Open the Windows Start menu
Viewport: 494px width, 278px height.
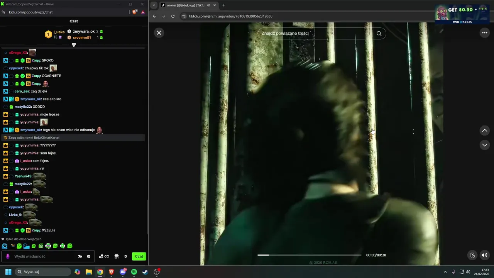(x=8, y=272)
